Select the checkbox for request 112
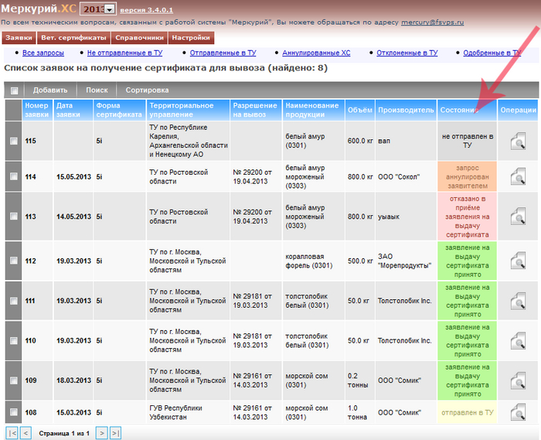This screenshot has height=440, width=541. (13, 261)
